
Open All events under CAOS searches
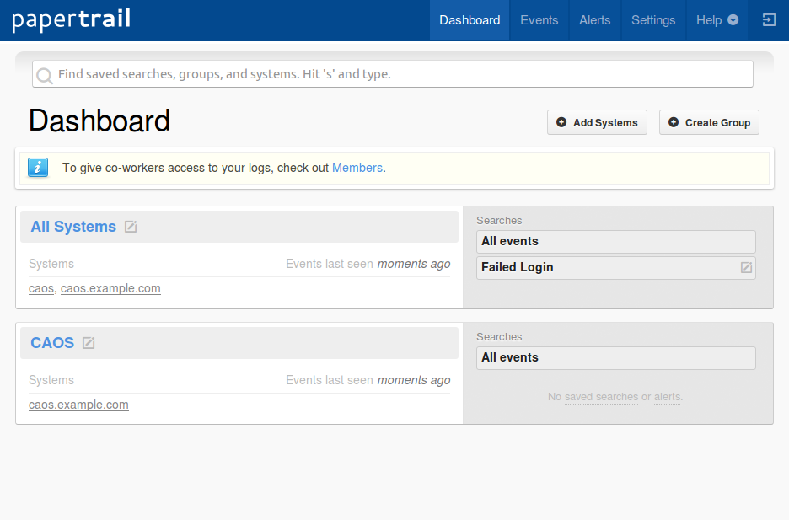click(510, 357)
